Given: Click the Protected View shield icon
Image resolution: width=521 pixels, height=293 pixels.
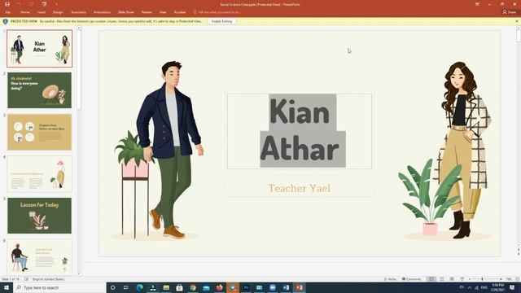Looking at the screenshot, I should [x=6, y=21].
